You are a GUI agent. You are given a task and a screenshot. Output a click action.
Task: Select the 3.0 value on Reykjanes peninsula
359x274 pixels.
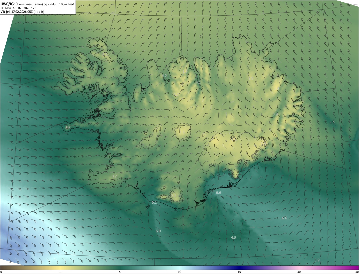click(x=115, y=177)
